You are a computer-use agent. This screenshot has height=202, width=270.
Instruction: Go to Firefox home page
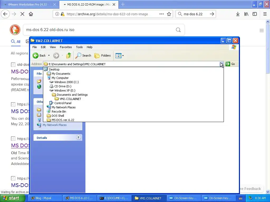coord(31,14)
